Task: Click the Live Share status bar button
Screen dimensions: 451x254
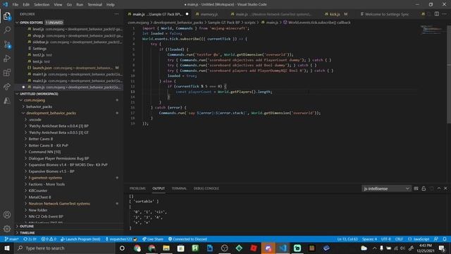Action: 153,239
